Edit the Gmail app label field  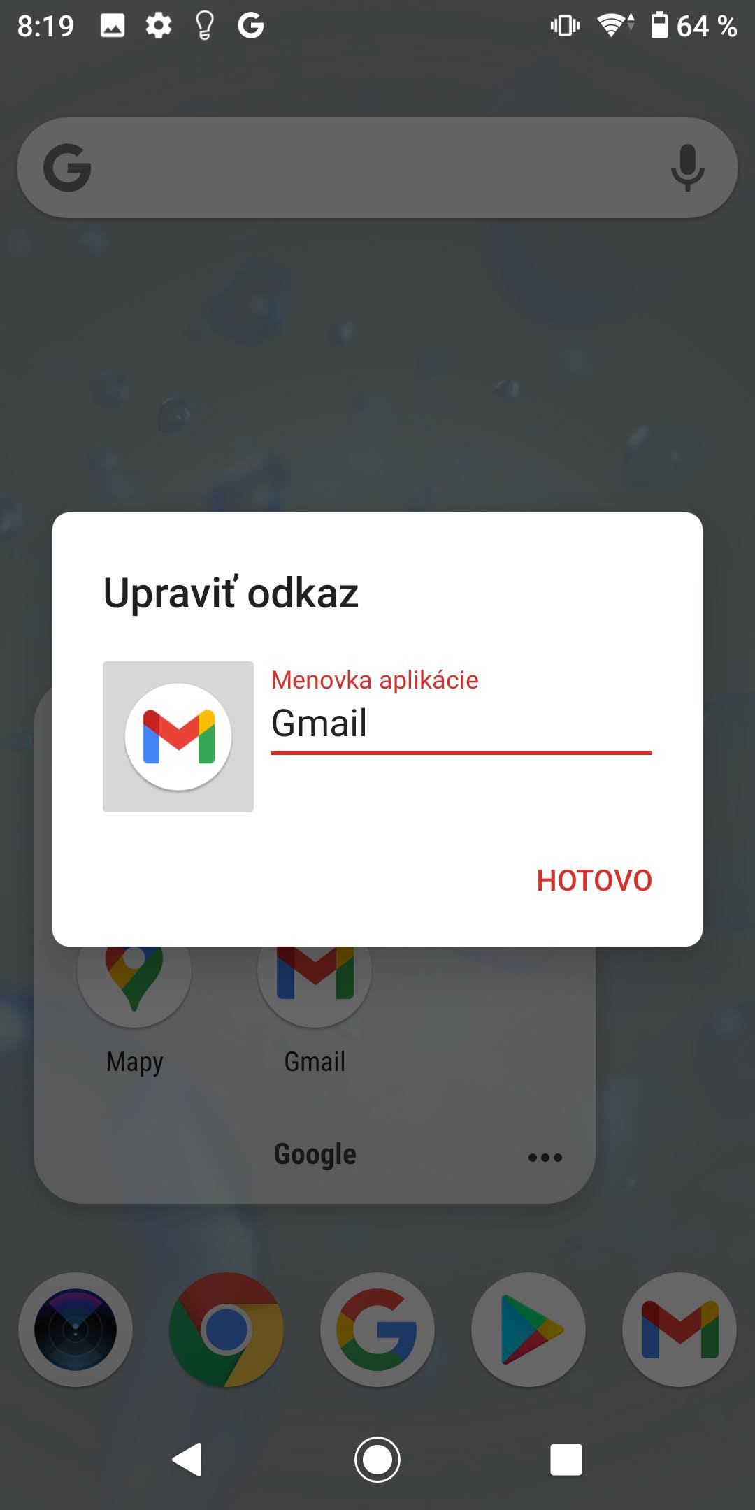point(461,723)
